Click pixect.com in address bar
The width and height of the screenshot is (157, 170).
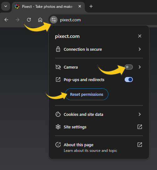(70, 20)
